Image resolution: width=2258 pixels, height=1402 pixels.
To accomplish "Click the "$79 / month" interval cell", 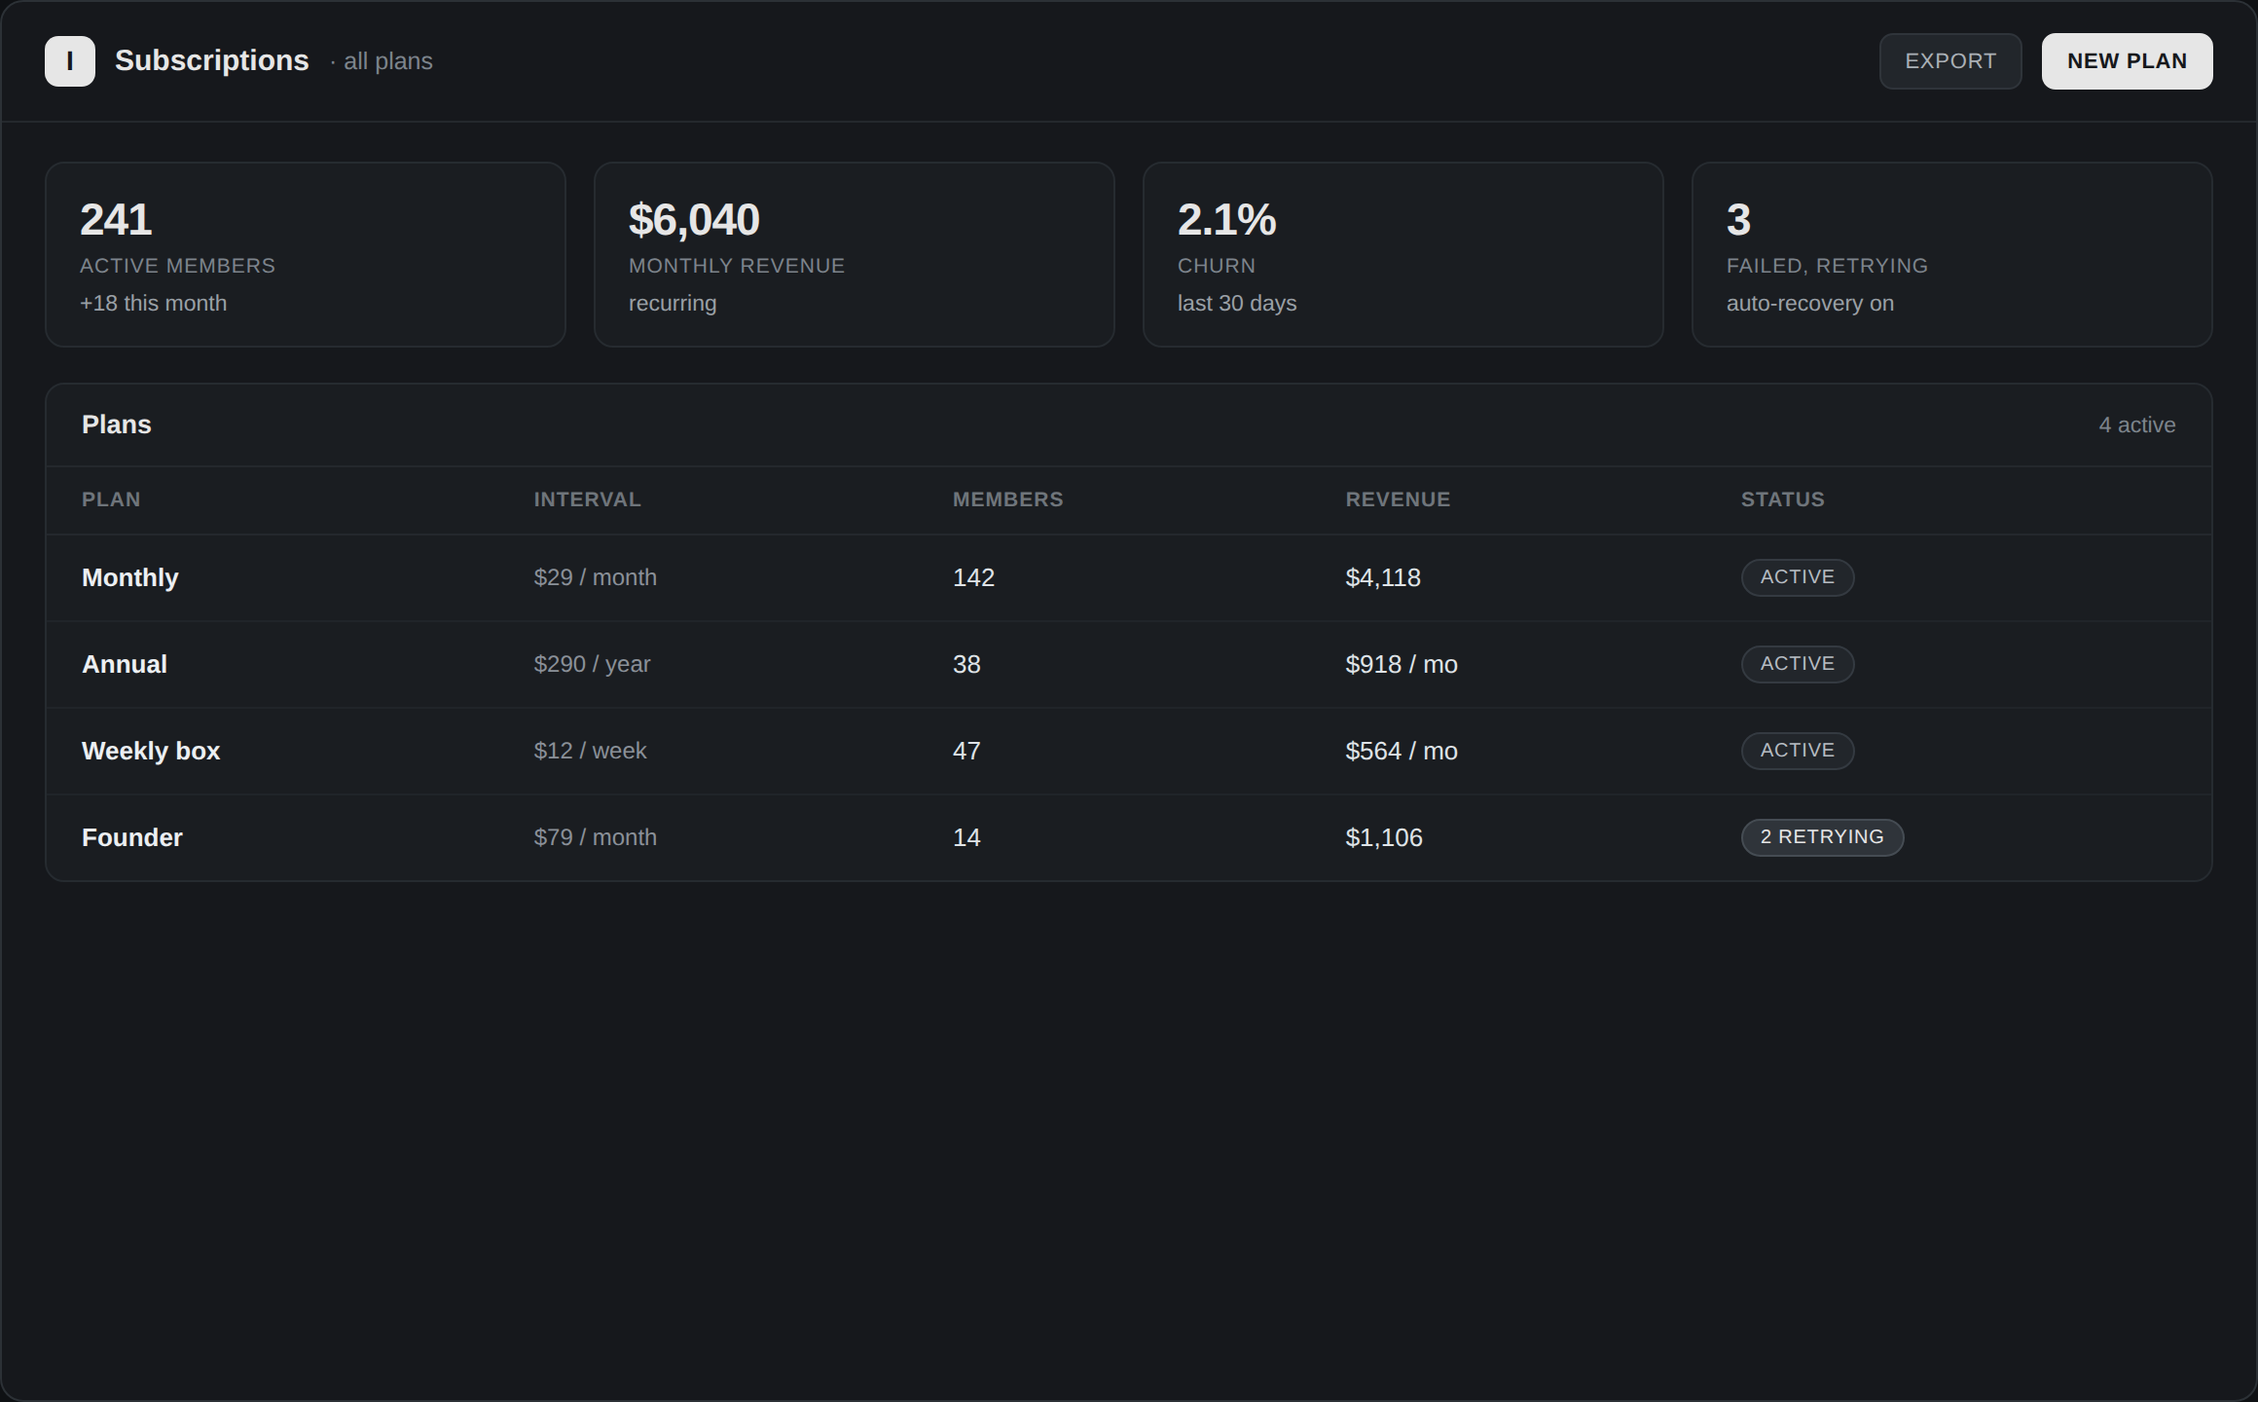I will (x=595, y=837).
